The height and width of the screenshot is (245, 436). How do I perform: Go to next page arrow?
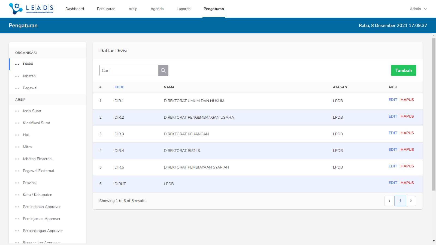pyautogui.click(x=411, y=201)
